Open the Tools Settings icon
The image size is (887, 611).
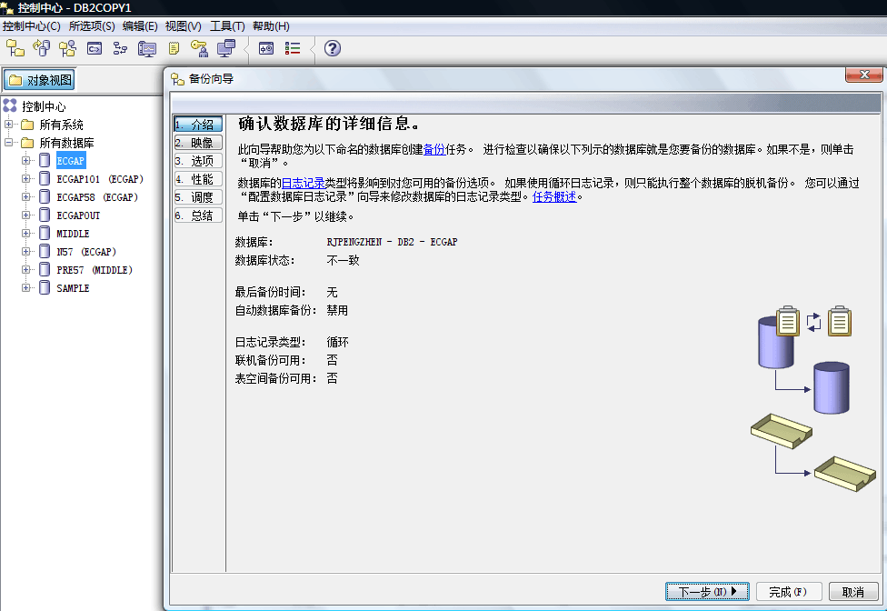coord(266,49)
